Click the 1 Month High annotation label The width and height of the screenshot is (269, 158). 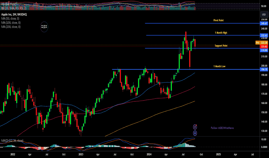(221, 33)
